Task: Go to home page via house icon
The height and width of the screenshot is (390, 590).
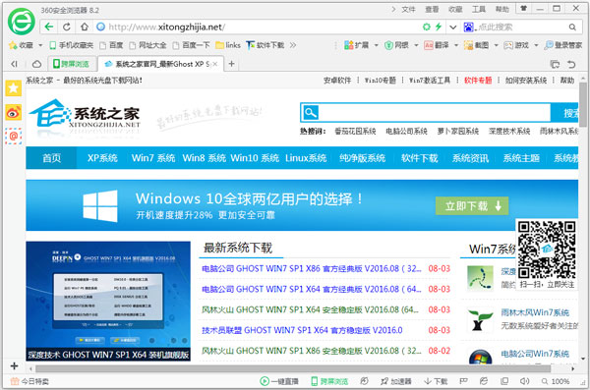Action: click(x=85, y=27)
